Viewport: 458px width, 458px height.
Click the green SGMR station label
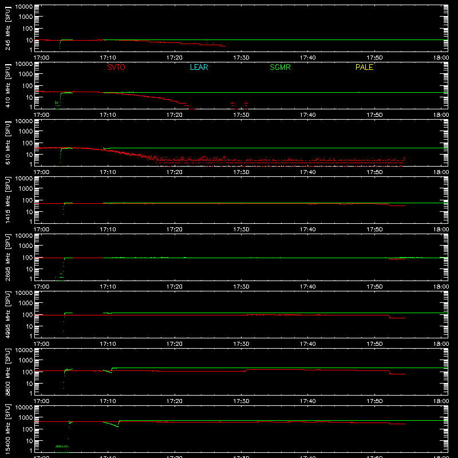click(280, 67)
